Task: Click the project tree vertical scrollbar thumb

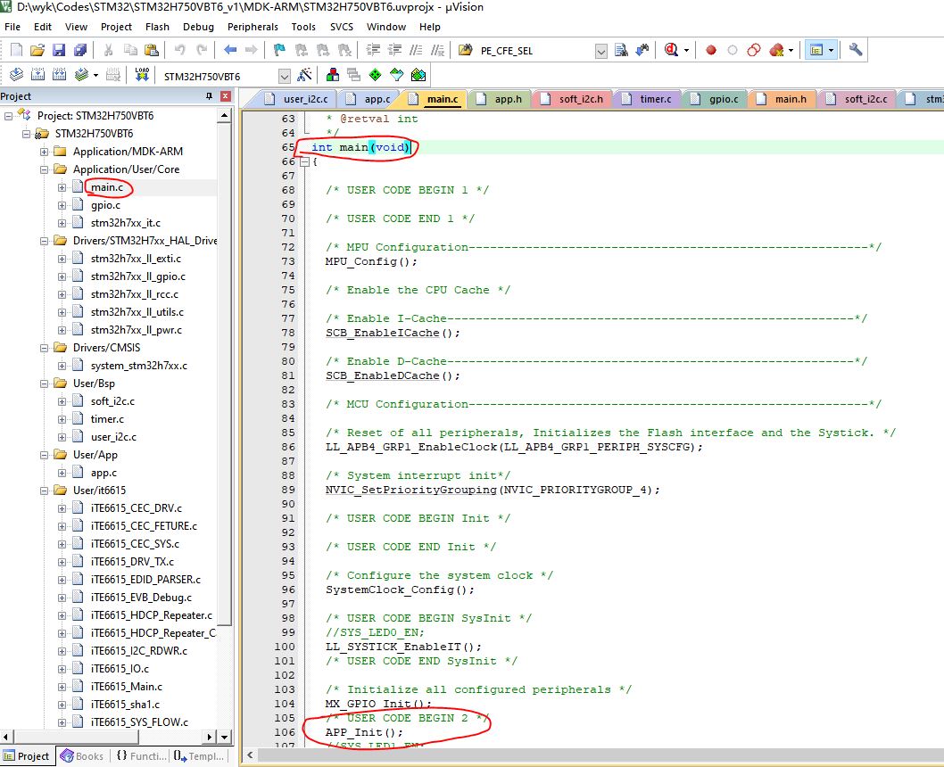Action: coord(224,375)
